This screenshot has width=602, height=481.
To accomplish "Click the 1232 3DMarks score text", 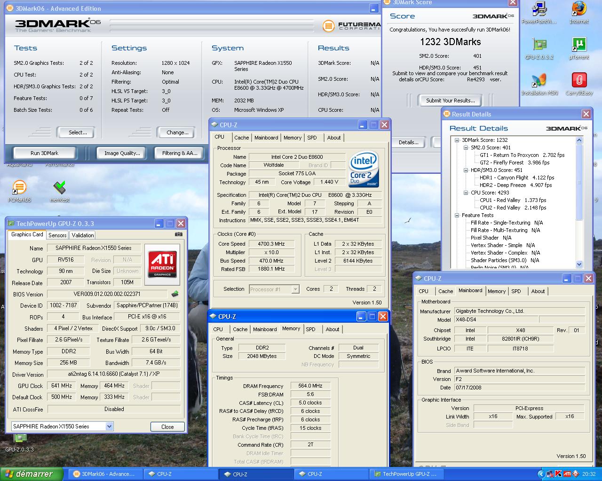I will [x=450, y=42].
